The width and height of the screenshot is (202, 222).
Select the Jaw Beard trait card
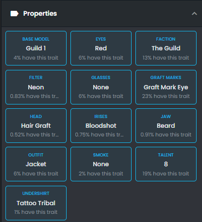pyautogui.click(x=166, y=126)
